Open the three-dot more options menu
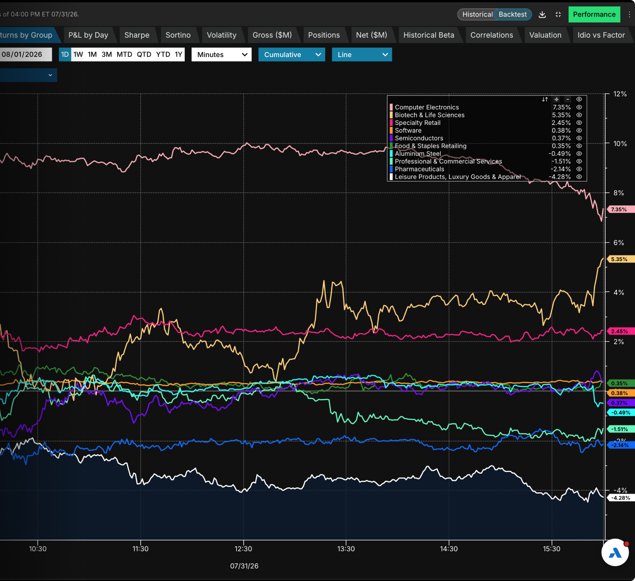 629,14
